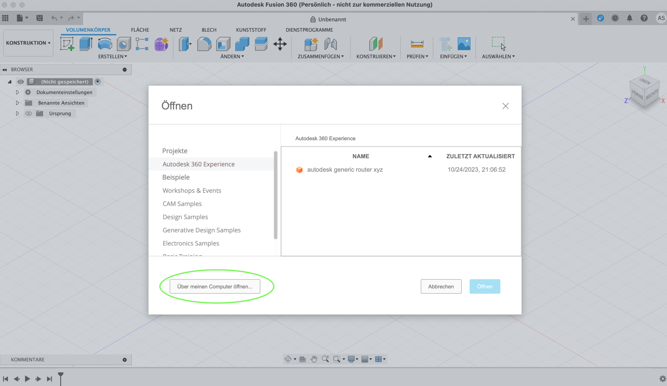Image resolution: width=667 pixels, height=386 pixels.
Task: Select the Extrude tool
Action: [x=86, y=44]
